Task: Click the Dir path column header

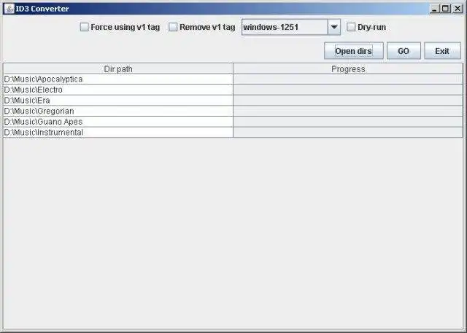Action: (118, 68)
